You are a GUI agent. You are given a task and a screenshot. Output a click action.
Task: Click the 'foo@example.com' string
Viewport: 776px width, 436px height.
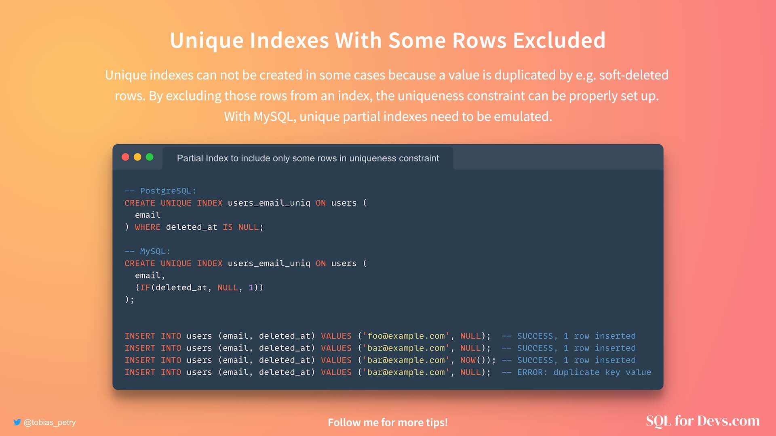tap(406, 336)
